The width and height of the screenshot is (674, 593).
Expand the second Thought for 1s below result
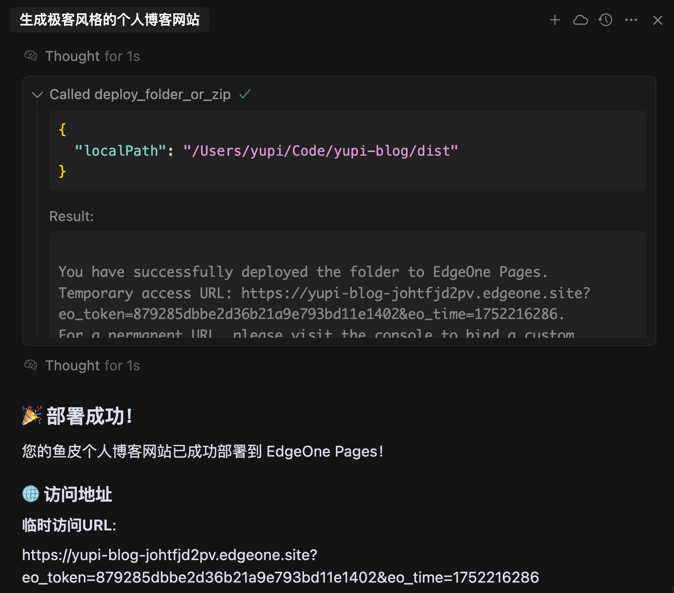(x=93, y=366)
